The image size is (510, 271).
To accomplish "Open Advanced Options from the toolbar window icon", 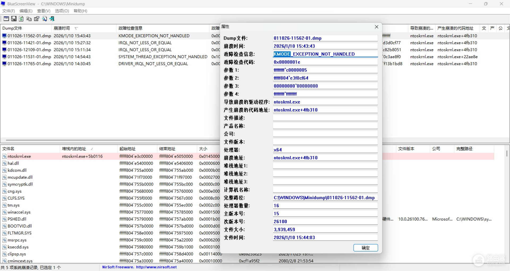I will (x=6, y=19).
